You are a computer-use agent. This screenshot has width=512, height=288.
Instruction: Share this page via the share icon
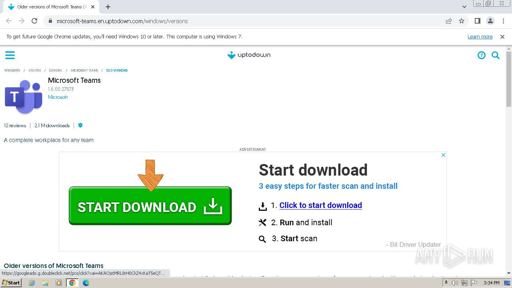coord(449,21)
